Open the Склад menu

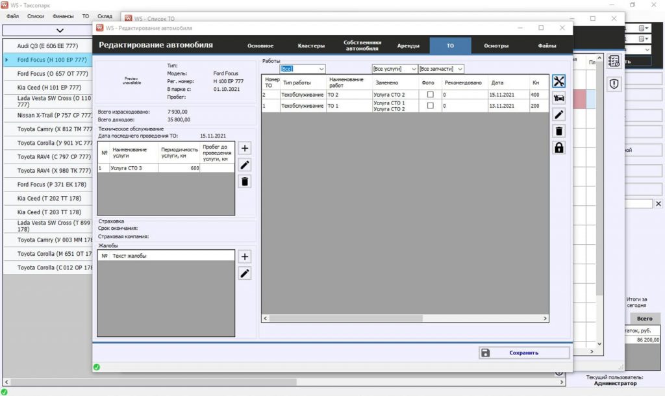point(105,16)
